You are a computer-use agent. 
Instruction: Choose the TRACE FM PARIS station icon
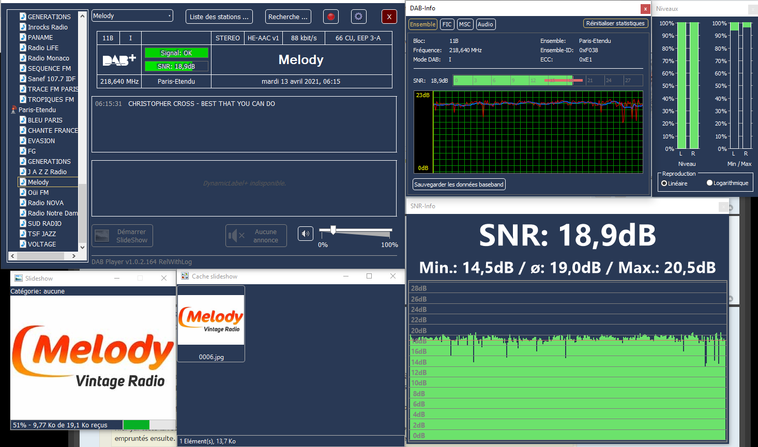point(23,89)
